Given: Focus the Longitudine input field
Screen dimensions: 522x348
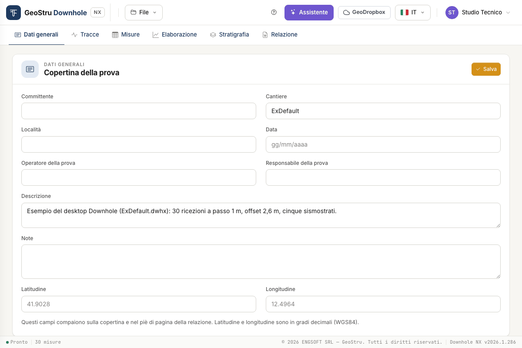Looking at the screenshot, I should [x=383, y=304].
